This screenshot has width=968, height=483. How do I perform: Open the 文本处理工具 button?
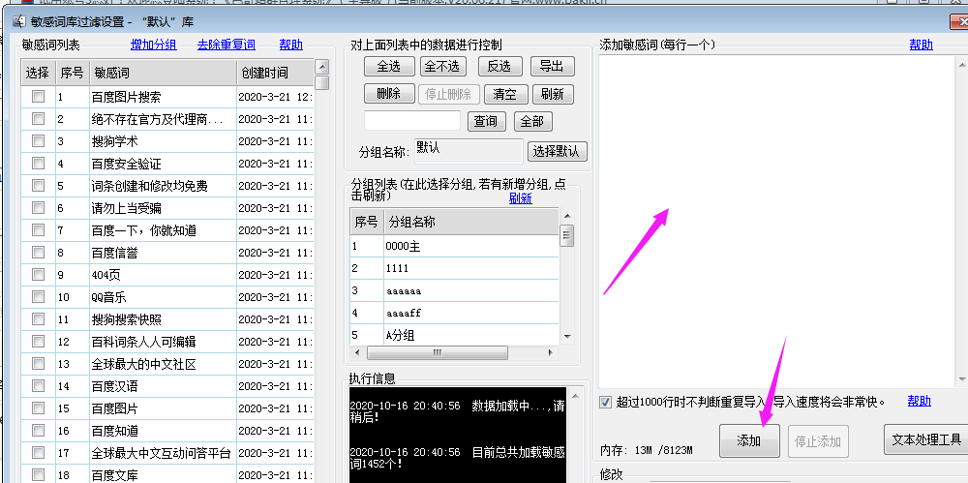click(x=926, y=439)
